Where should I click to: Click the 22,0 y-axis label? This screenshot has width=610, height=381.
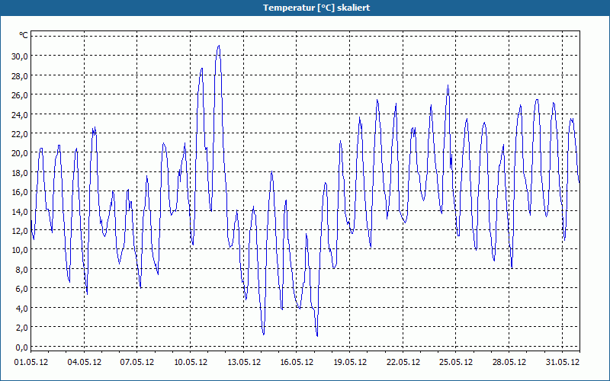pos(20,134)
